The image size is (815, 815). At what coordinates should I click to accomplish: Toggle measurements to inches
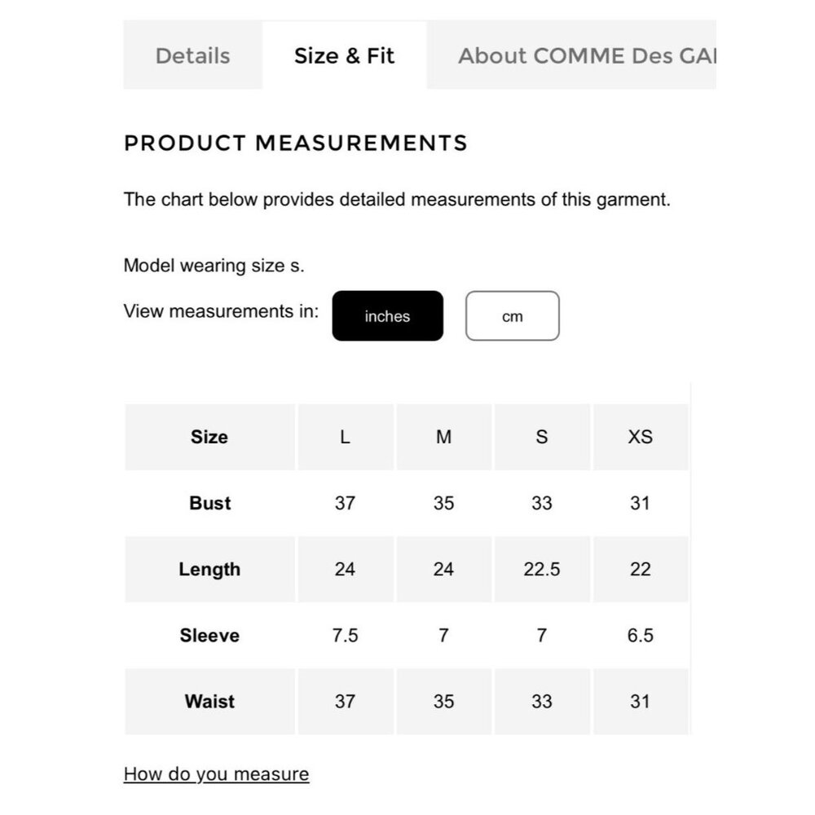coord(387,316)
